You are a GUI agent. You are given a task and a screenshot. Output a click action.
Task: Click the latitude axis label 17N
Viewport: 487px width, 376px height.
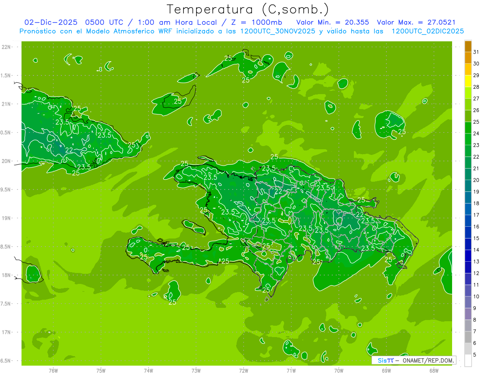[6, 332]
